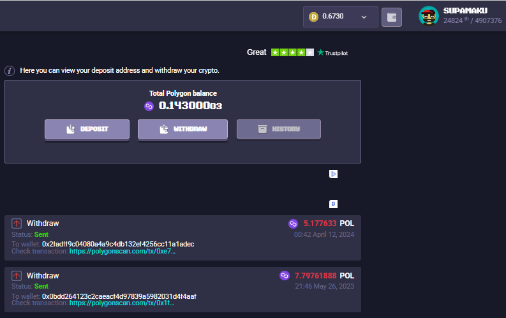
Task: Click Polygon icon next to 7.79761888 POL
Action: pyautogui.click(x=285, y=275)
